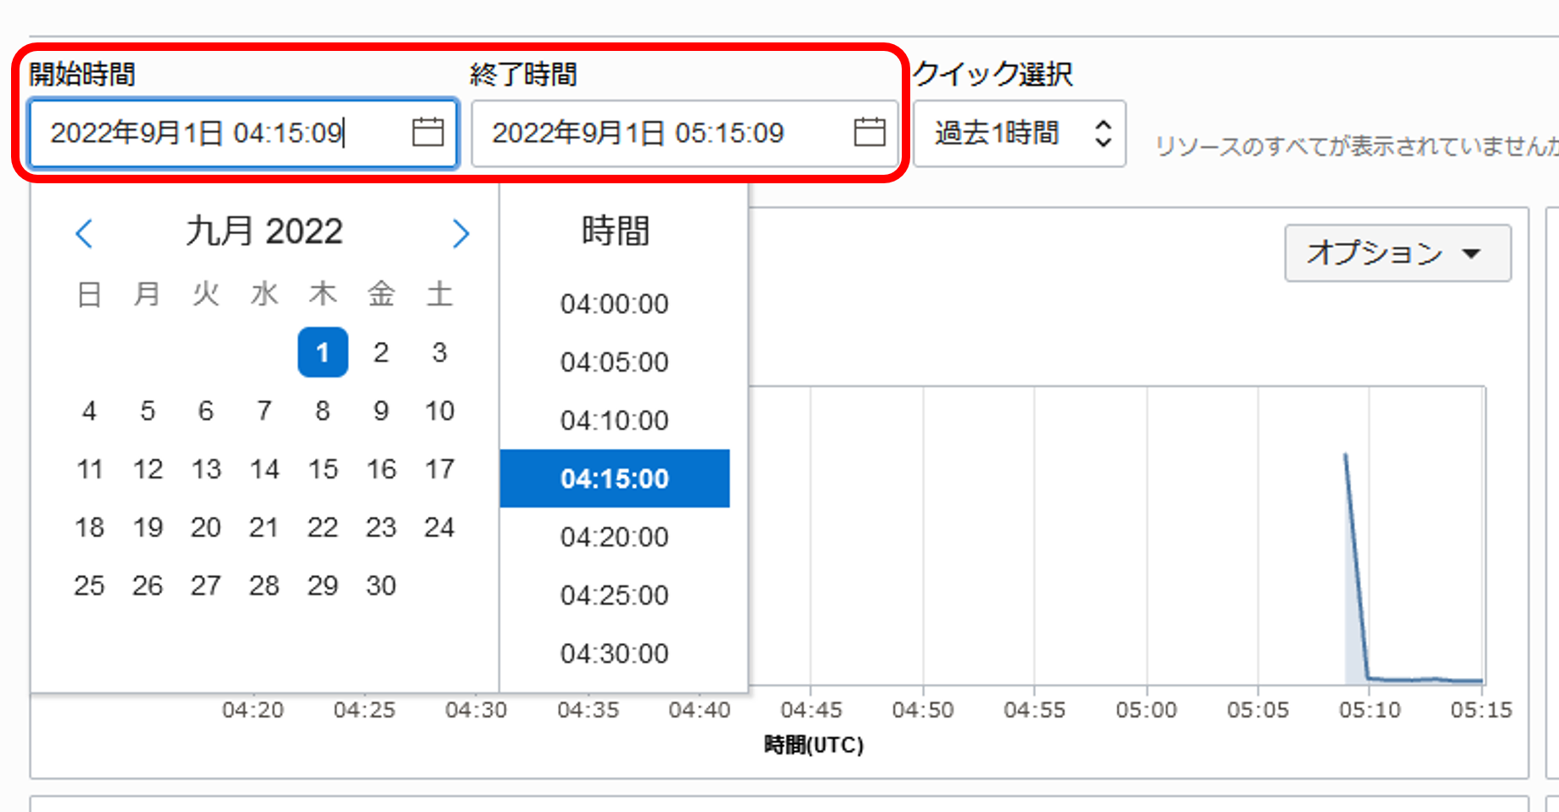
Task: Select September 30 in the calendar
Action: 380,585
